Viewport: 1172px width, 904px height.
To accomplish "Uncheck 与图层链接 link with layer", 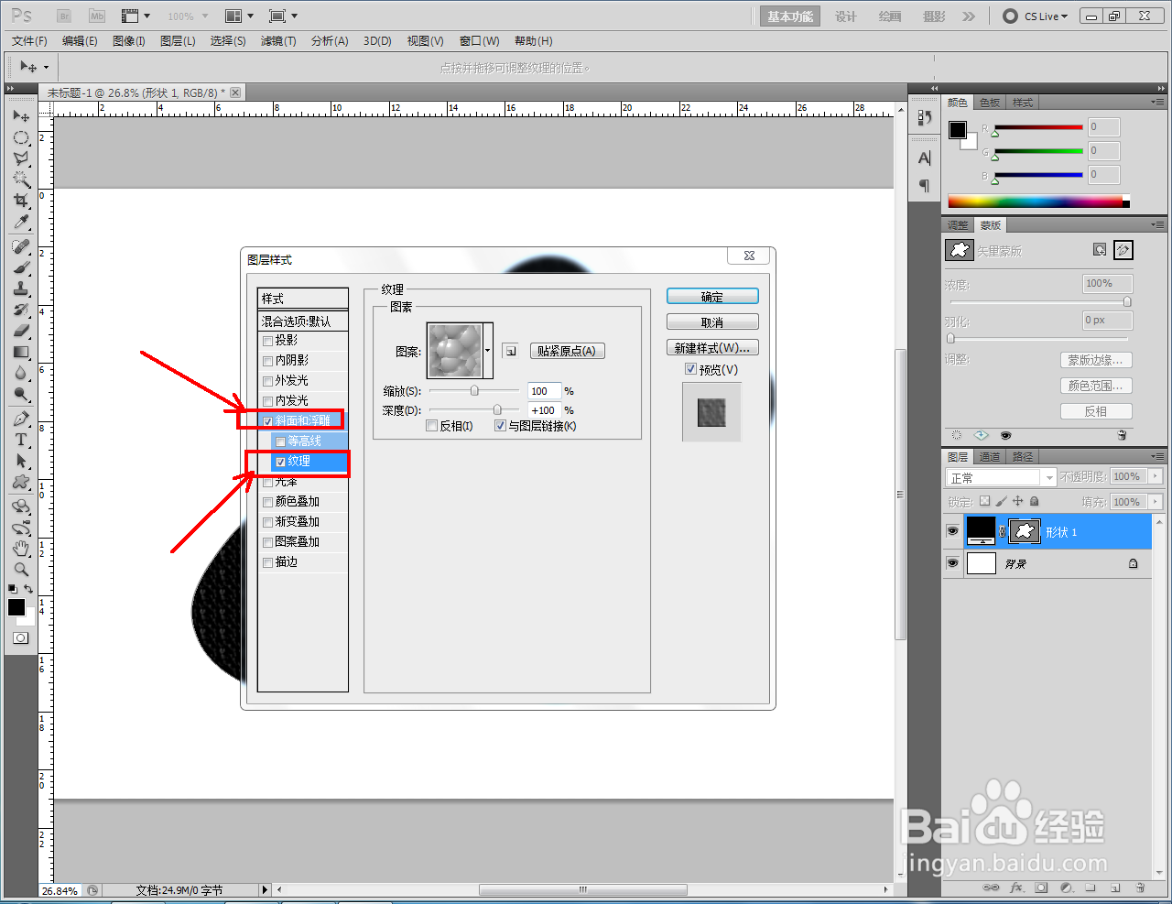I will click(x=500, y=426).
